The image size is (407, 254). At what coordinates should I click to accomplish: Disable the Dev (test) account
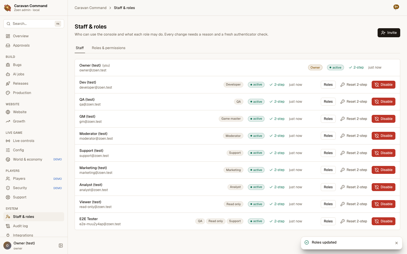click(383, 85)
